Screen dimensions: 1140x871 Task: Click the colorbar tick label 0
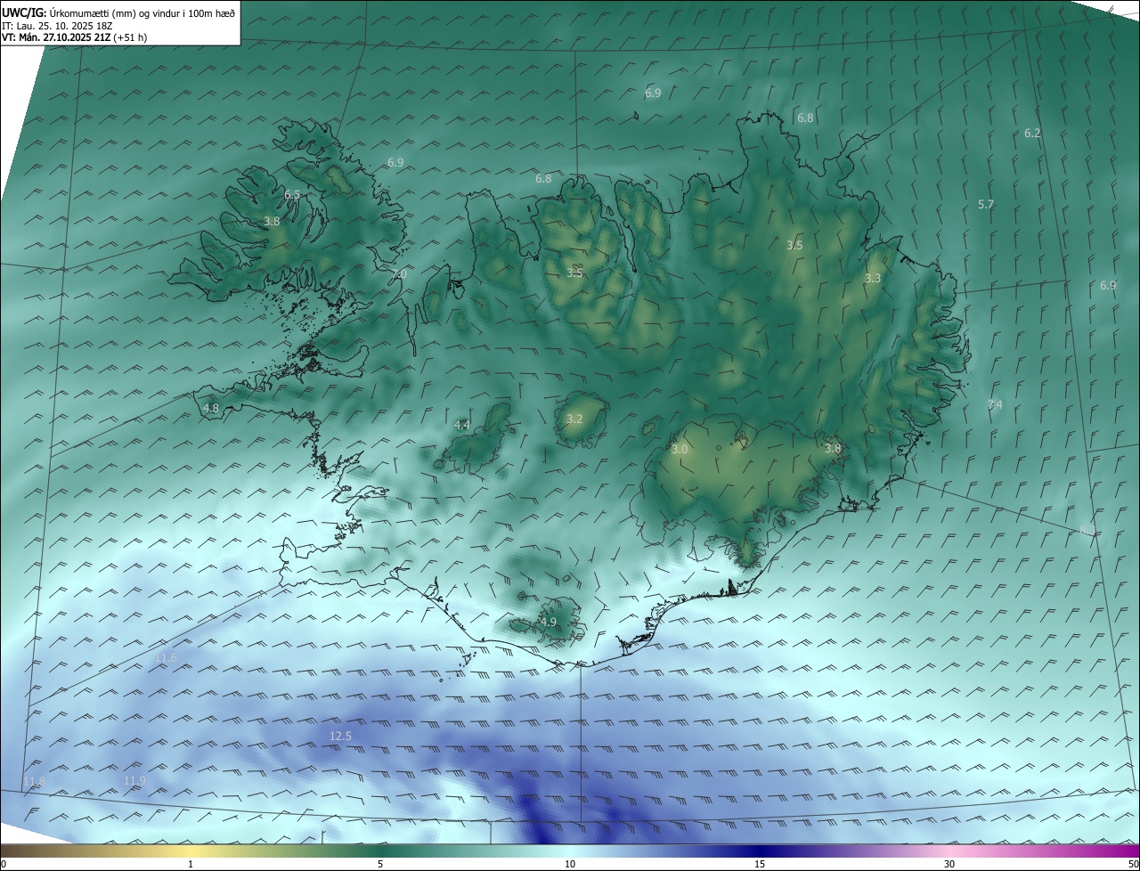pyautogui.click(x=3, y=864)
